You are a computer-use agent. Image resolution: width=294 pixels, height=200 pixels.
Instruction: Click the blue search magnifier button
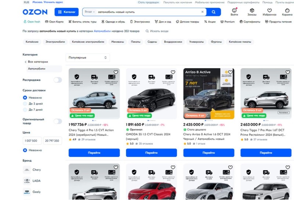pos(214,12)
